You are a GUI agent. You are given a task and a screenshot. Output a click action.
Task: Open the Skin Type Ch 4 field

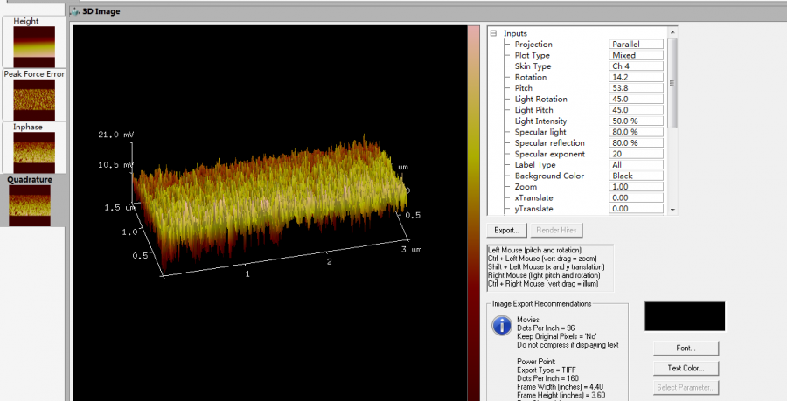(x=636, y=66)
